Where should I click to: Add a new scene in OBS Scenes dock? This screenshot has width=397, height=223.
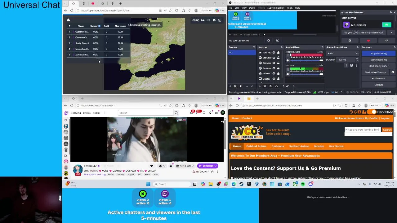pyautogui.click(x=230, y=86)
